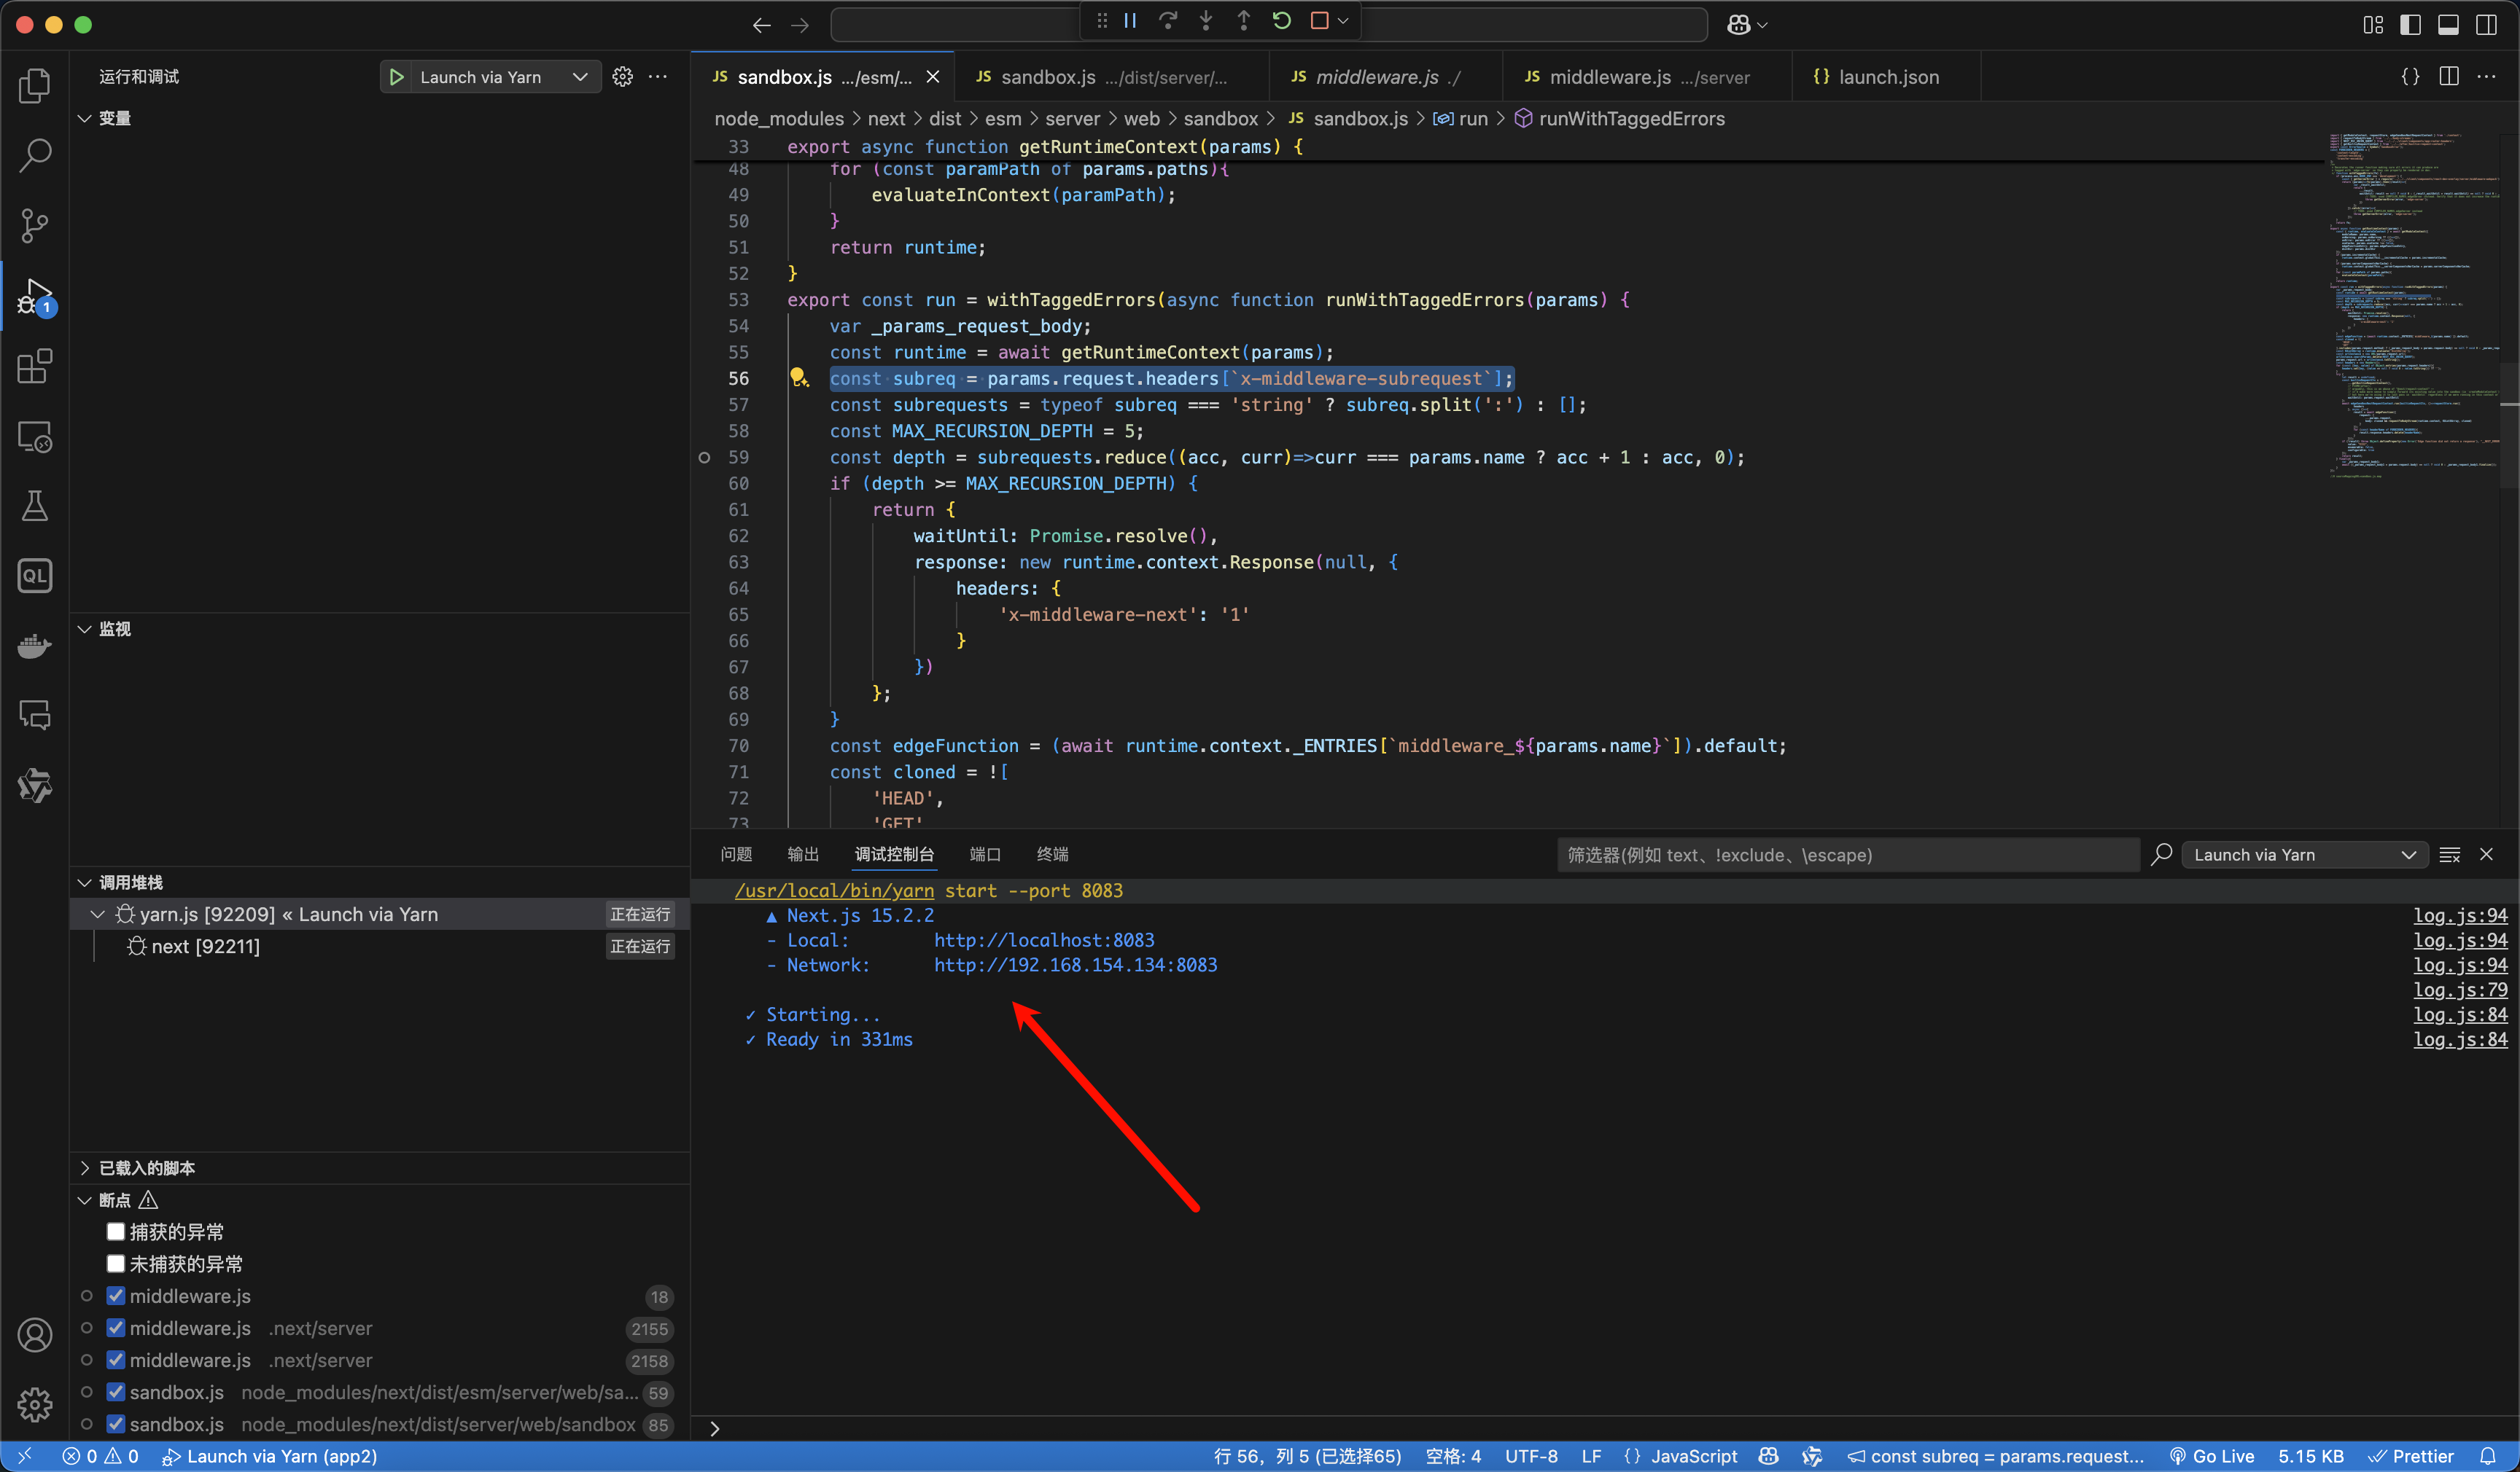
Task: Step over in debug toolbar
Action: 1168,21
